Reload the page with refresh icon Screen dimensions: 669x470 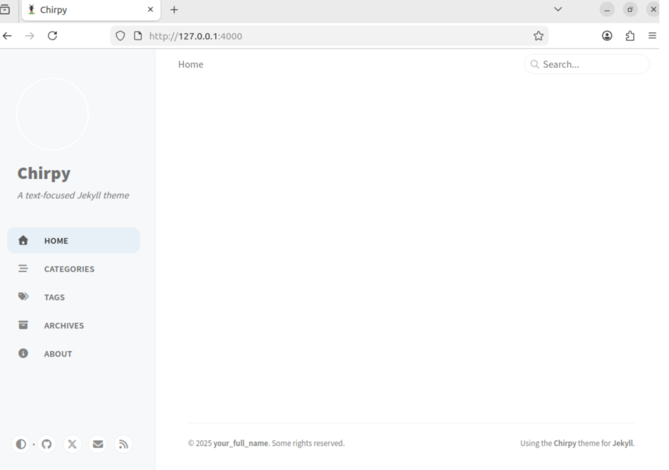pyautogui.click(x=52, y=36)
